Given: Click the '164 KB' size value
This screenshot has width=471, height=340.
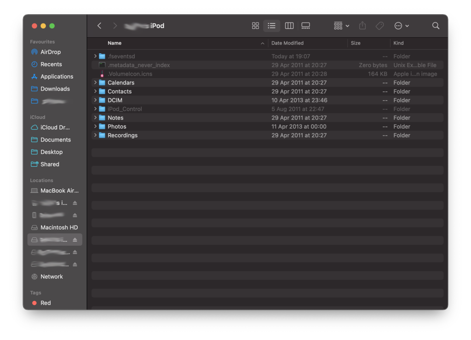Looking at the screenshot, I should pos(378,74).
